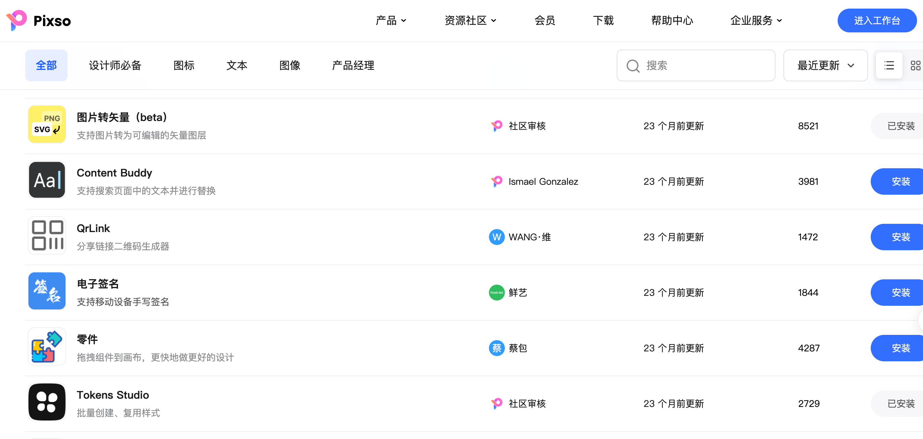923x439 pixels.
Task: Click 已安装 button for 图片转矢量
Action: [897, 126]
